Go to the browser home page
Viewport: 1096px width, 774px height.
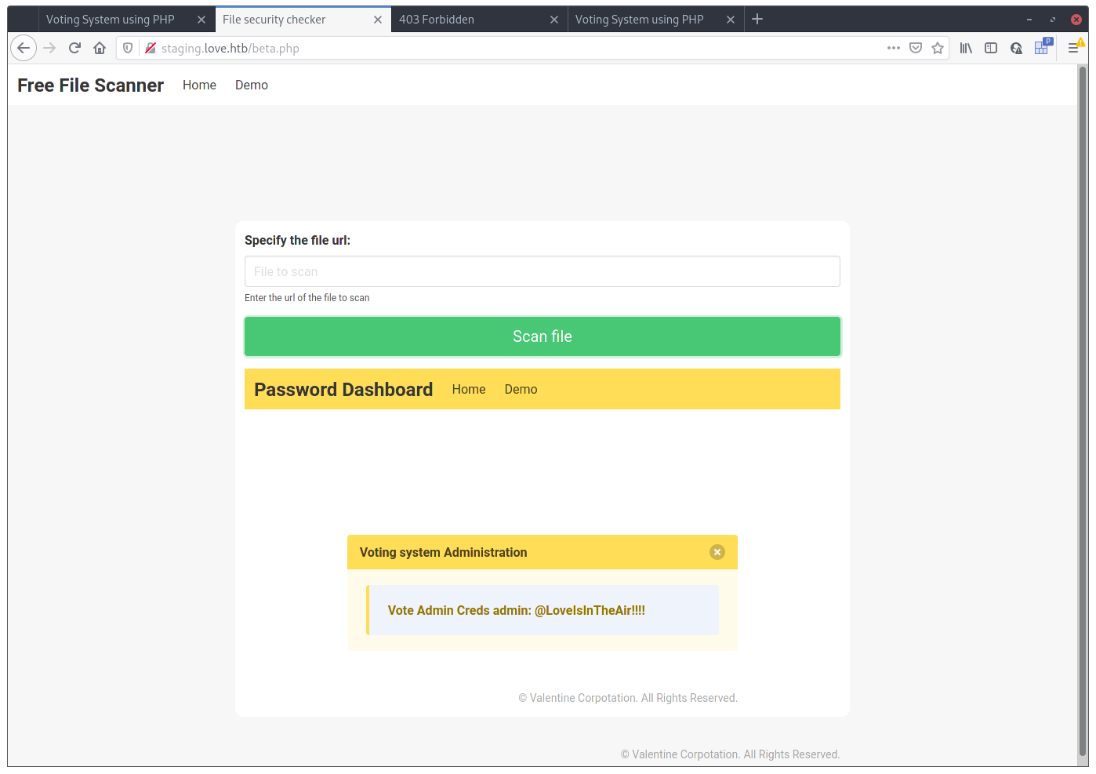[x=100, y=48]
